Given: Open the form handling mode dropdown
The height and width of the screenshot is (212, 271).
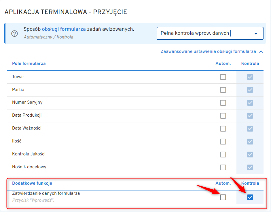Looking at the screenshot, I should click(210, 33).
